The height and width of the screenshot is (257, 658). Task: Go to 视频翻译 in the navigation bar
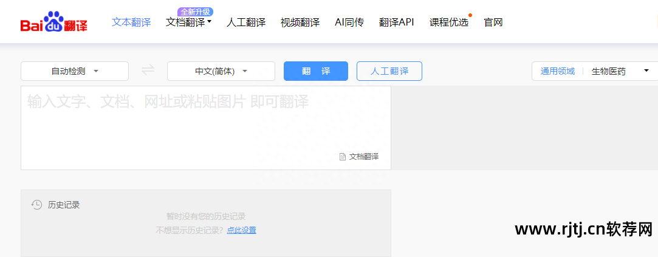[300, 22]
